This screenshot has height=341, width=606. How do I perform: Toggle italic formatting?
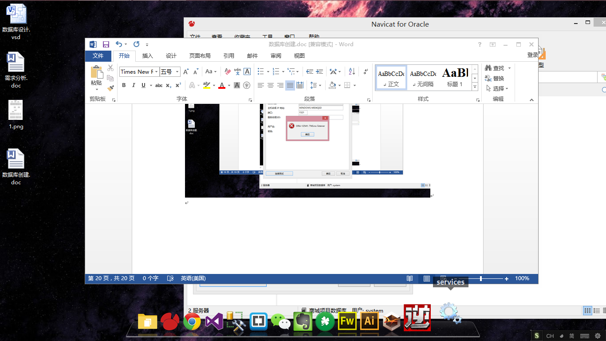(134, 85)
